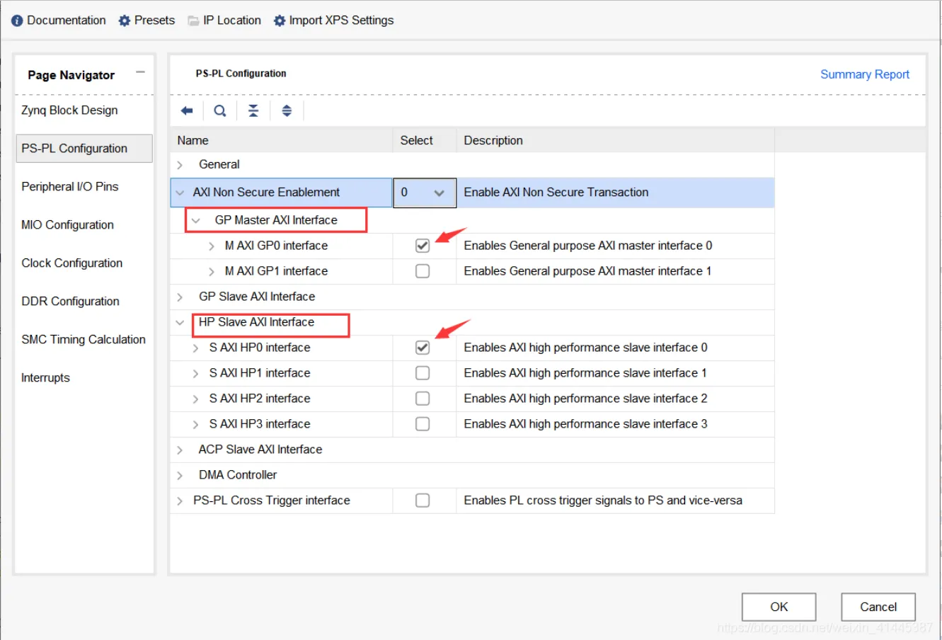Select 'Enables AXI high performance slave interface 3' text
The width and height of the screenshot is (942, 640).
click(585, 424)
